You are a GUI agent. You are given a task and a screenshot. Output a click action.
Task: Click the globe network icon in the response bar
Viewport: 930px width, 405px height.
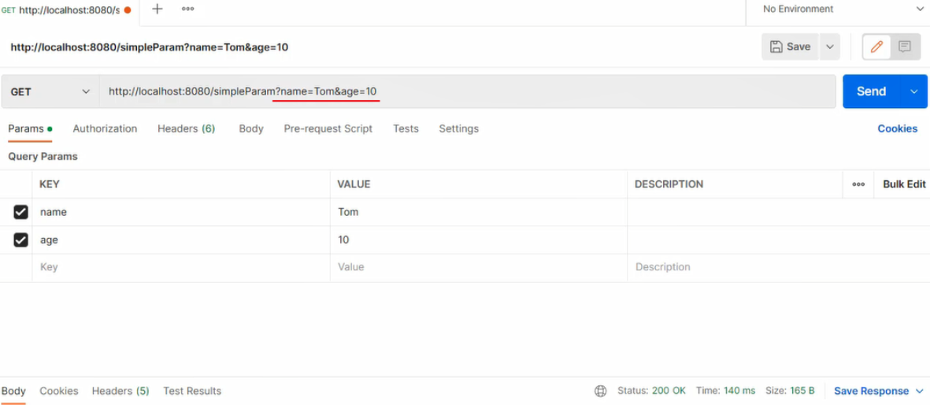coord(601,391)
